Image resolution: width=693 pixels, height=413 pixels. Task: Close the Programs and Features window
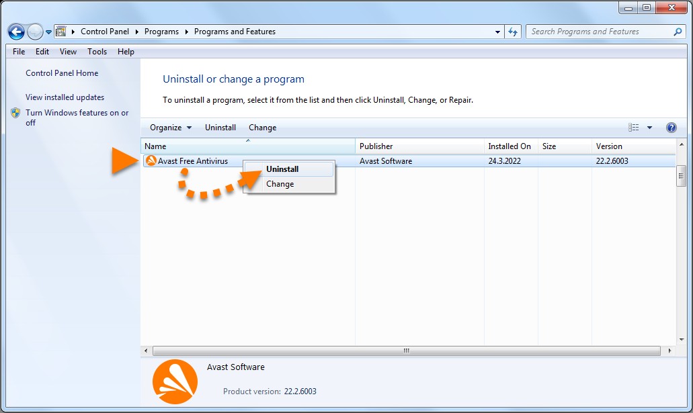point(671,7)
